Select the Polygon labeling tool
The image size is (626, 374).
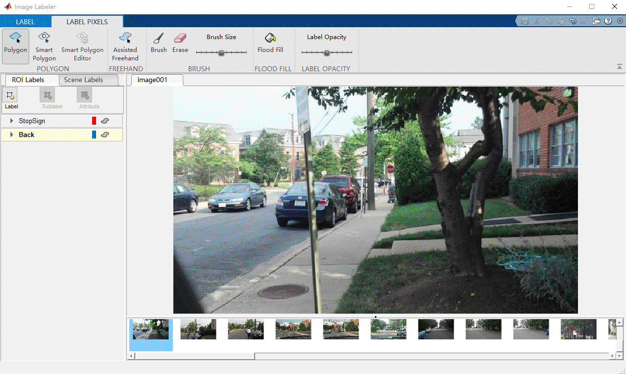[x=15, y=46]
